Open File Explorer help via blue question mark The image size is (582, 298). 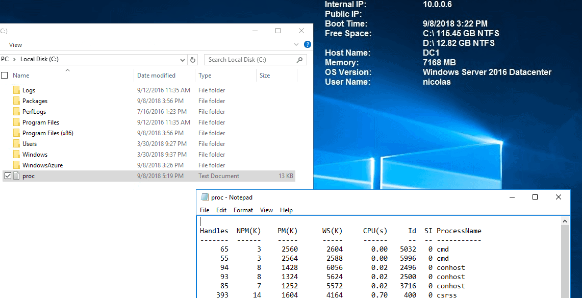[x=308, y=45]
